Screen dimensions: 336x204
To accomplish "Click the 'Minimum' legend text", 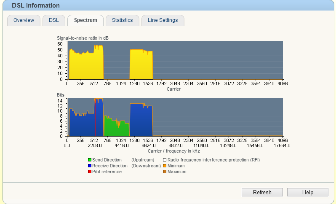I will point(176,166).
